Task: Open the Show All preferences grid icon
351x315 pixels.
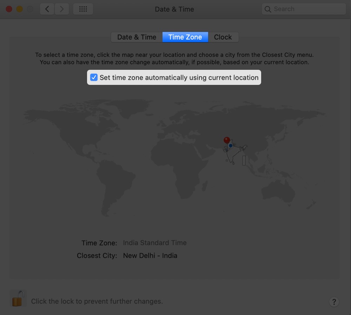Action: (83, 9)
